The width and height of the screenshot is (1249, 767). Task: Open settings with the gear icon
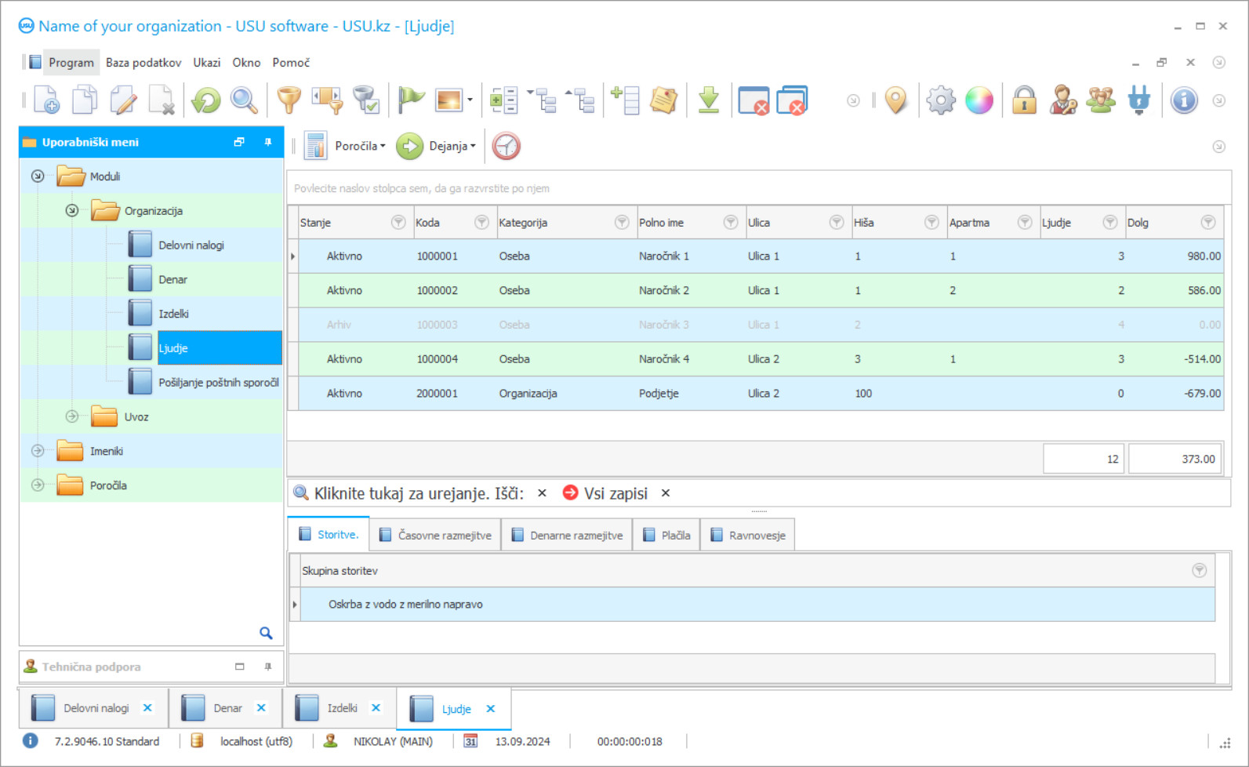(x=941, y=100)
